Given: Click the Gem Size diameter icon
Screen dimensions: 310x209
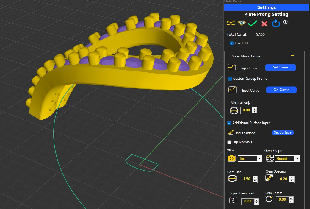Looking at the screenshot, I should 232,179.
